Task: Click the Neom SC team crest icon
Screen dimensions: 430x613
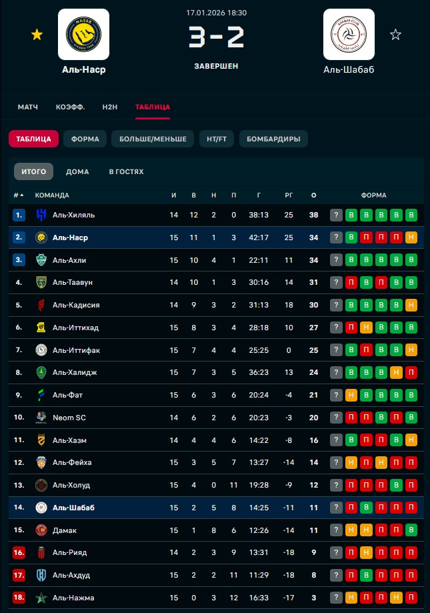Action: [x=41, y=418]
